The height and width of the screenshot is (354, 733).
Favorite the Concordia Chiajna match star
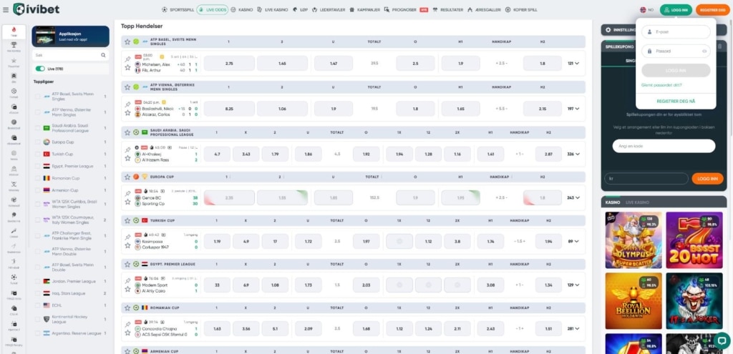(x=127, y=333)
